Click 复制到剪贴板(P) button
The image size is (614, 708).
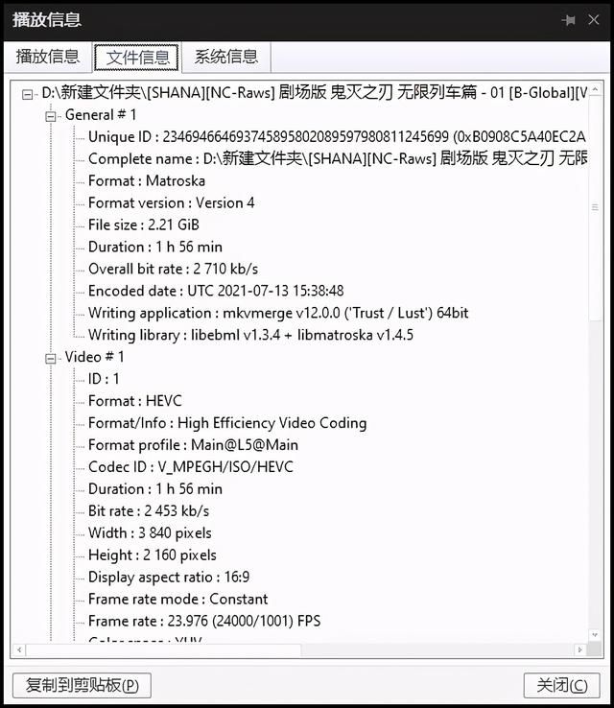pyautogui.click(x=82, y=685)
